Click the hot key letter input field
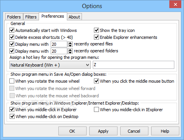This screenshot has width=184, height=140. (133, 65)
